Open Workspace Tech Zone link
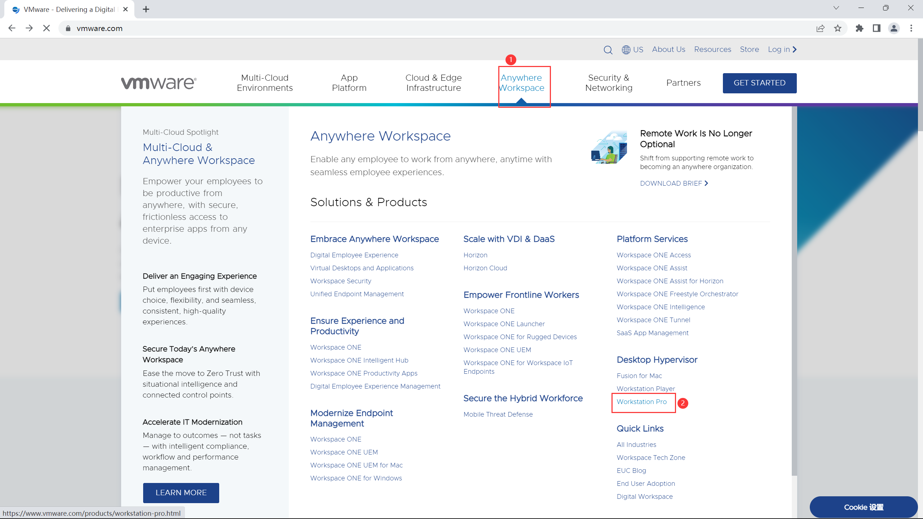 tap(651, 458)
